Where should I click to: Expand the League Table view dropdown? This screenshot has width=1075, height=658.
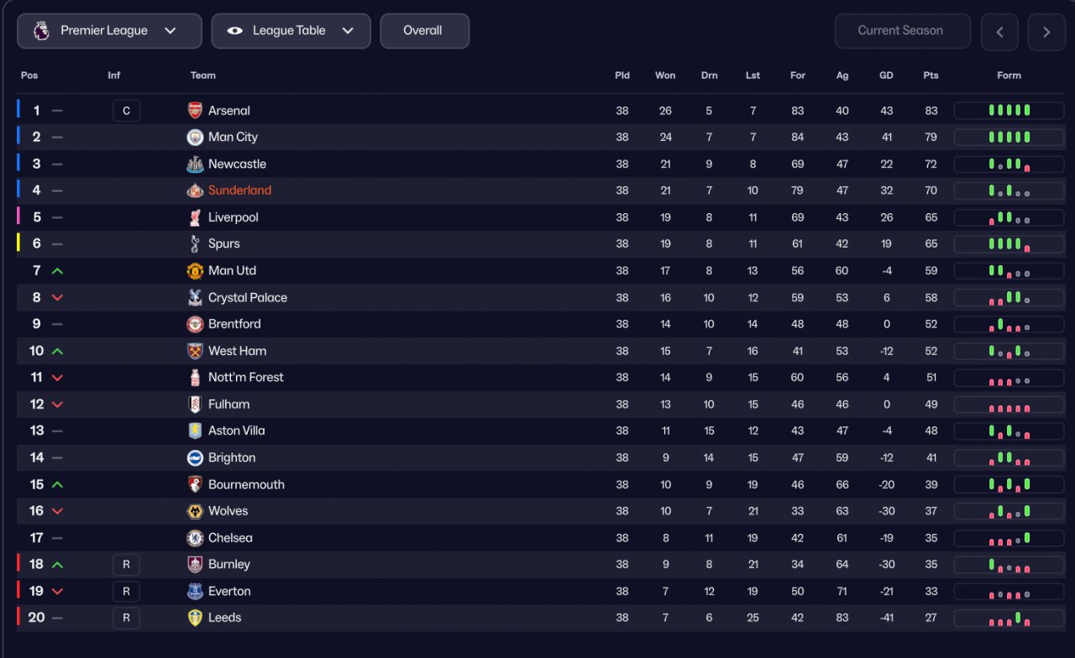(x=291, y=31)
